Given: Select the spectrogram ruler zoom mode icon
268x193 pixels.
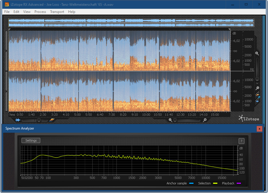Looking at the screenshot, I should [257, 94].
